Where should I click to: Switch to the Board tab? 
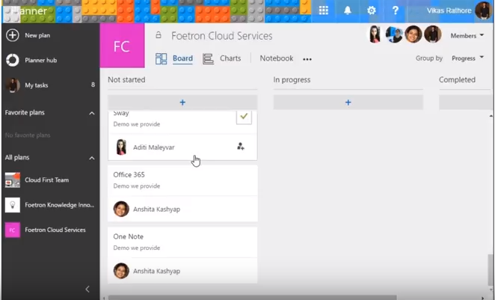pos(182,58)
